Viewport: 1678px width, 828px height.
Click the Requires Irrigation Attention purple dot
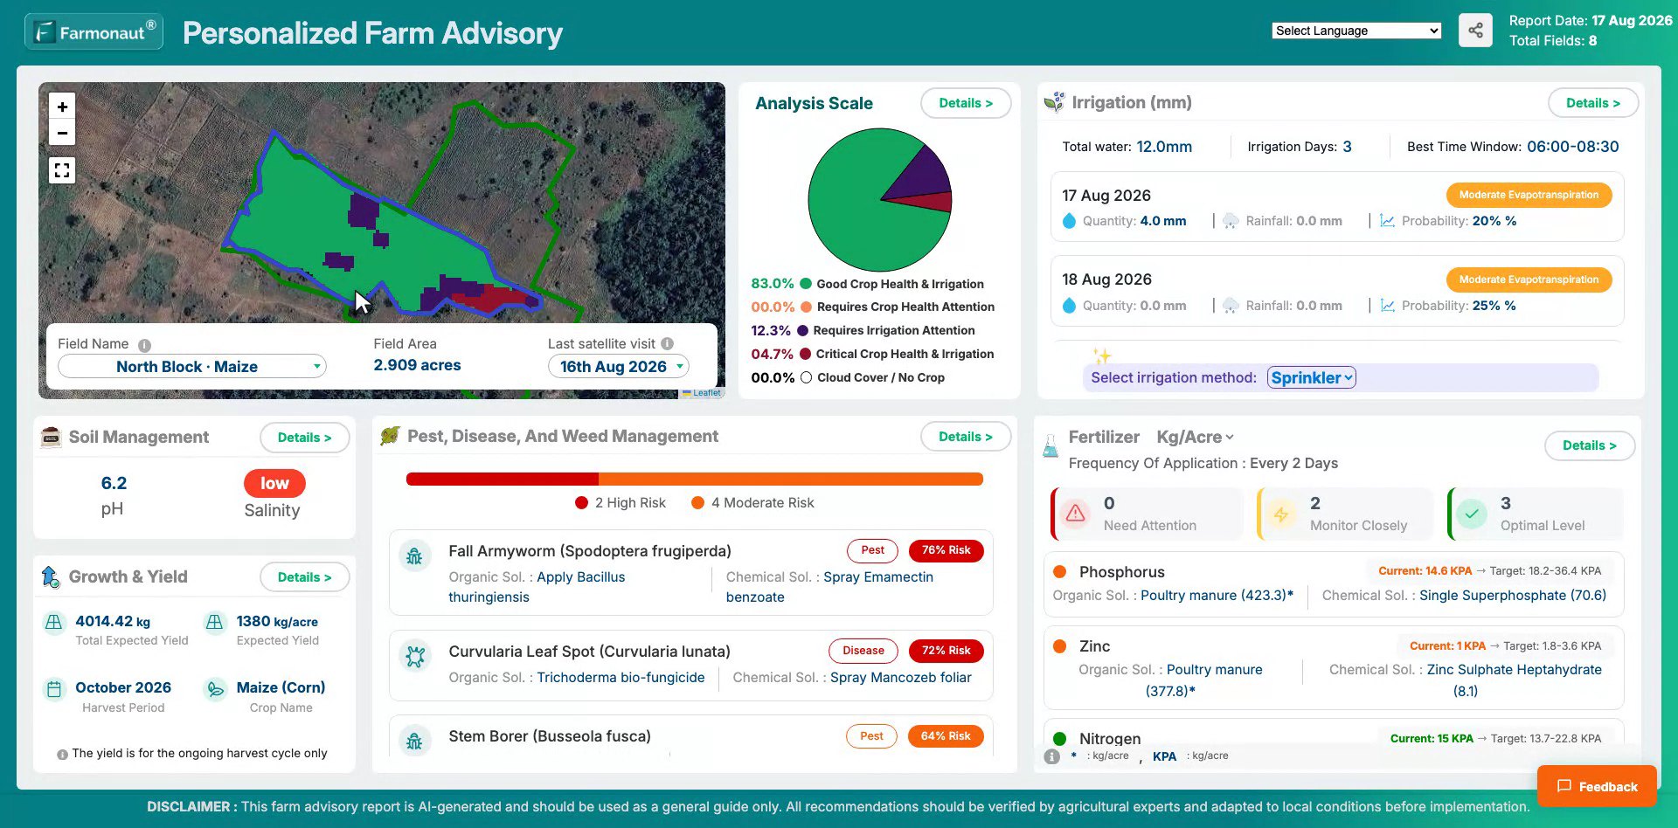802,330
